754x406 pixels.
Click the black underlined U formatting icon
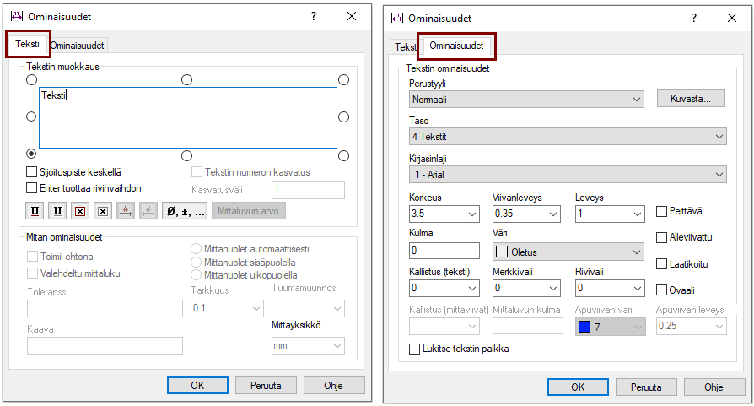pos(57,211)
